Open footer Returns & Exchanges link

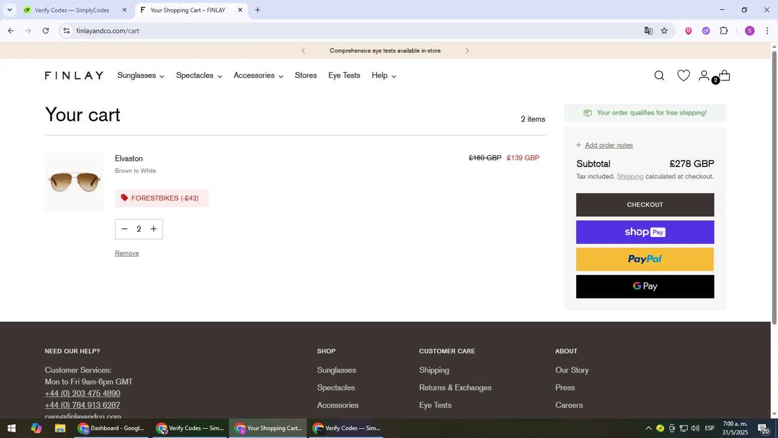click(455, 388)
